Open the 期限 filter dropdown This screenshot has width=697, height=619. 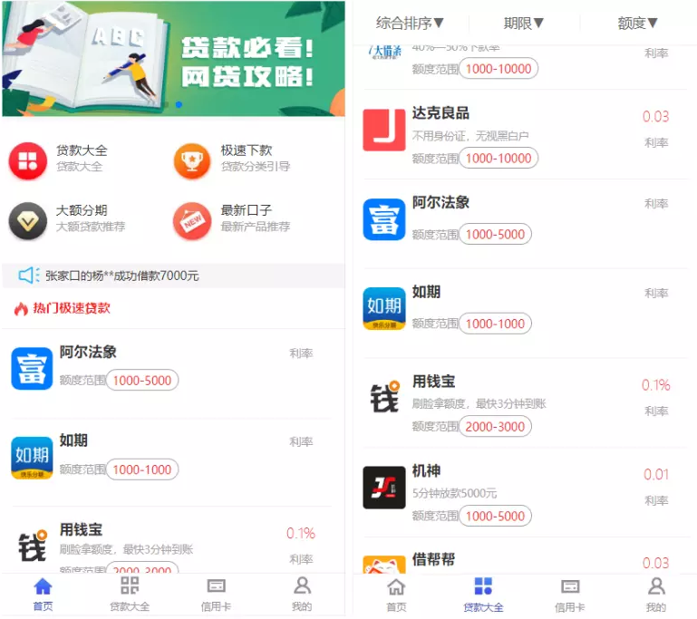pos(524,23)
